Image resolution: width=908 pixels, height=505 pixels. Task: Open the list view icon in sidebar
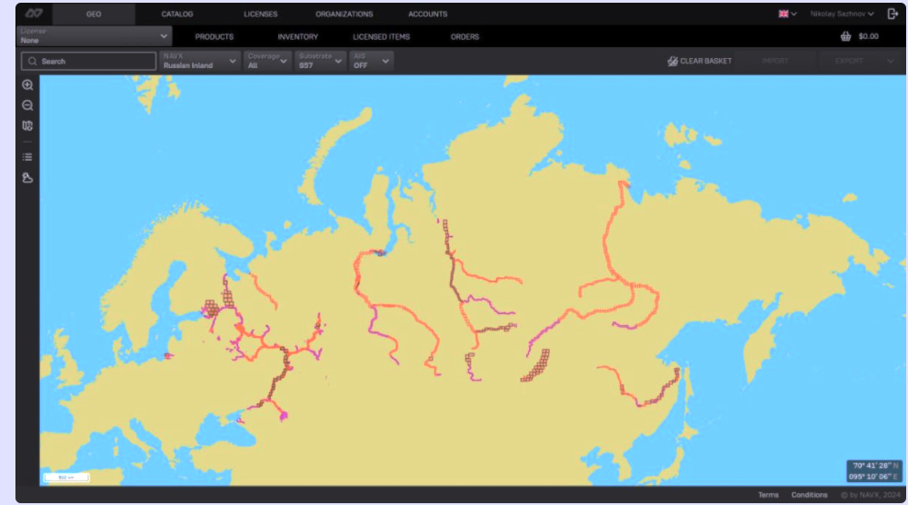pyautogui.click(x=27, y=156)
